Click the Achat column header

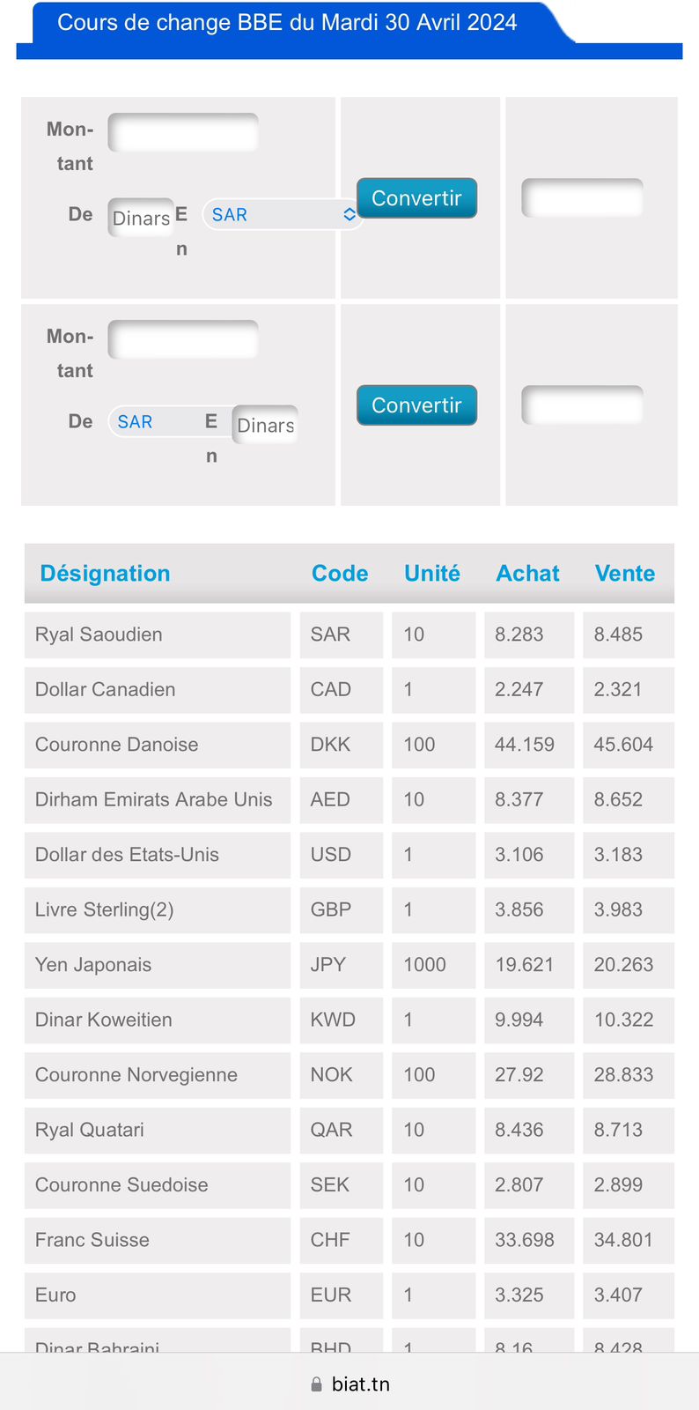pos(527,574)
